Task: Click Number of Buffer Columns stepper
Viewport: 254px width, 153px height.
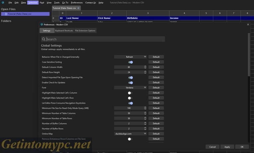Action: coord(145,124)
